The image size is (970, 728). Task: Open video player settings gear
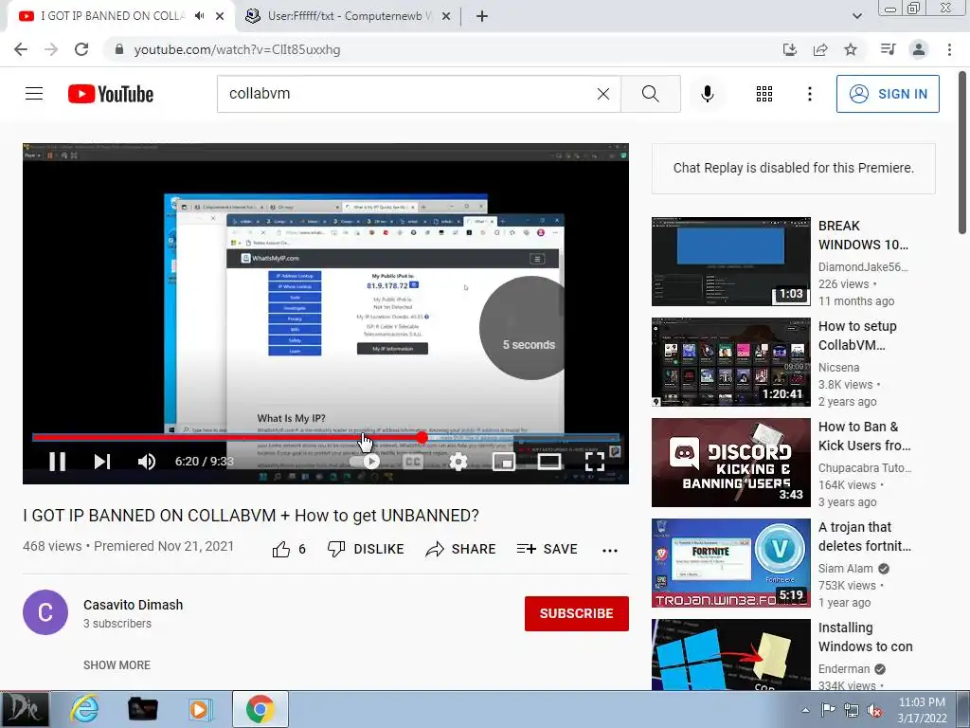[458, 462]
